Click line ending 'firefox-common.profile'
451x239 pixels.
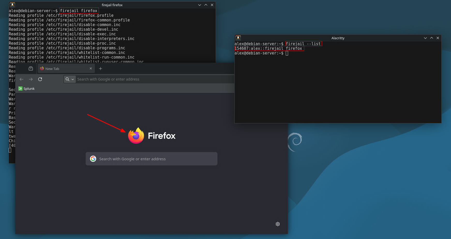point(69,20)
